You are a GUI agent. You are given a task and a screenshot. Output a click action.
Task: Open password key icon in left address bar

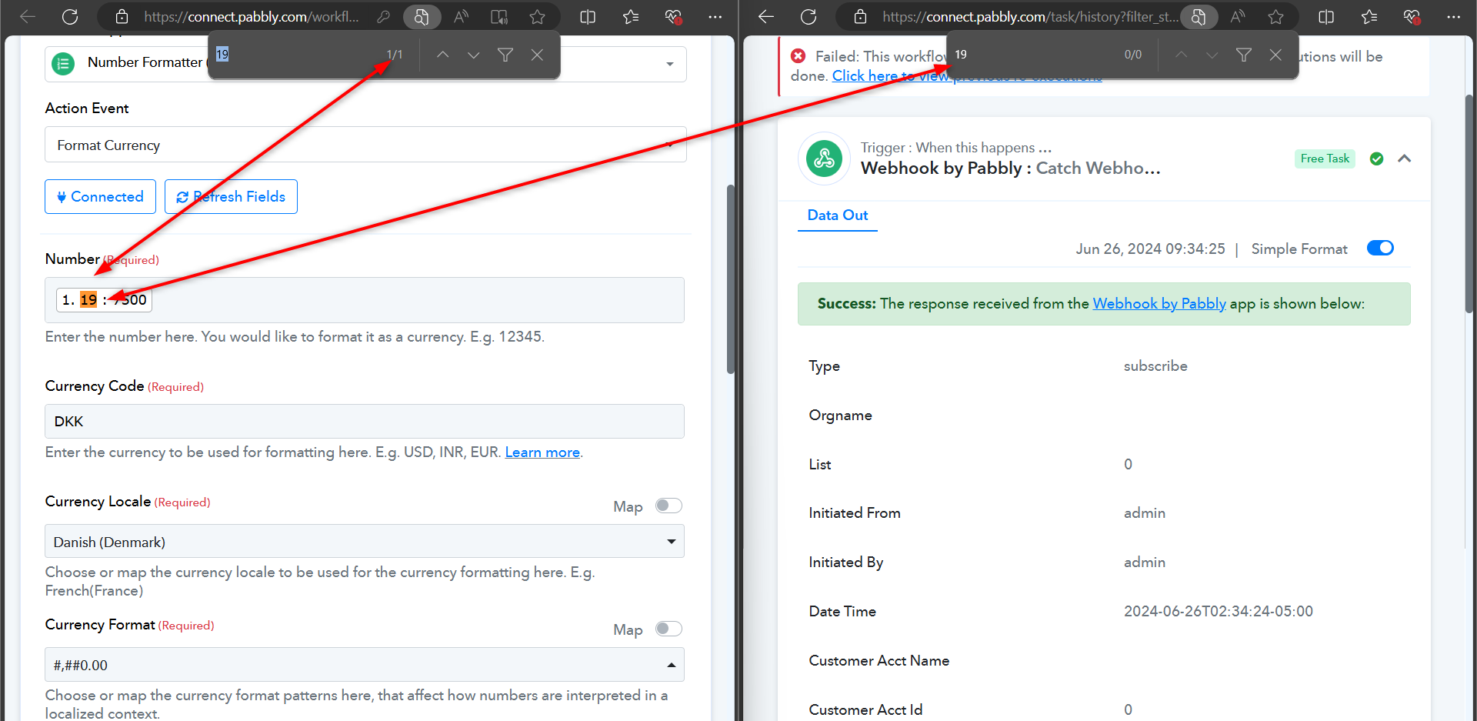pyautogui.click(x=383, y=17)
